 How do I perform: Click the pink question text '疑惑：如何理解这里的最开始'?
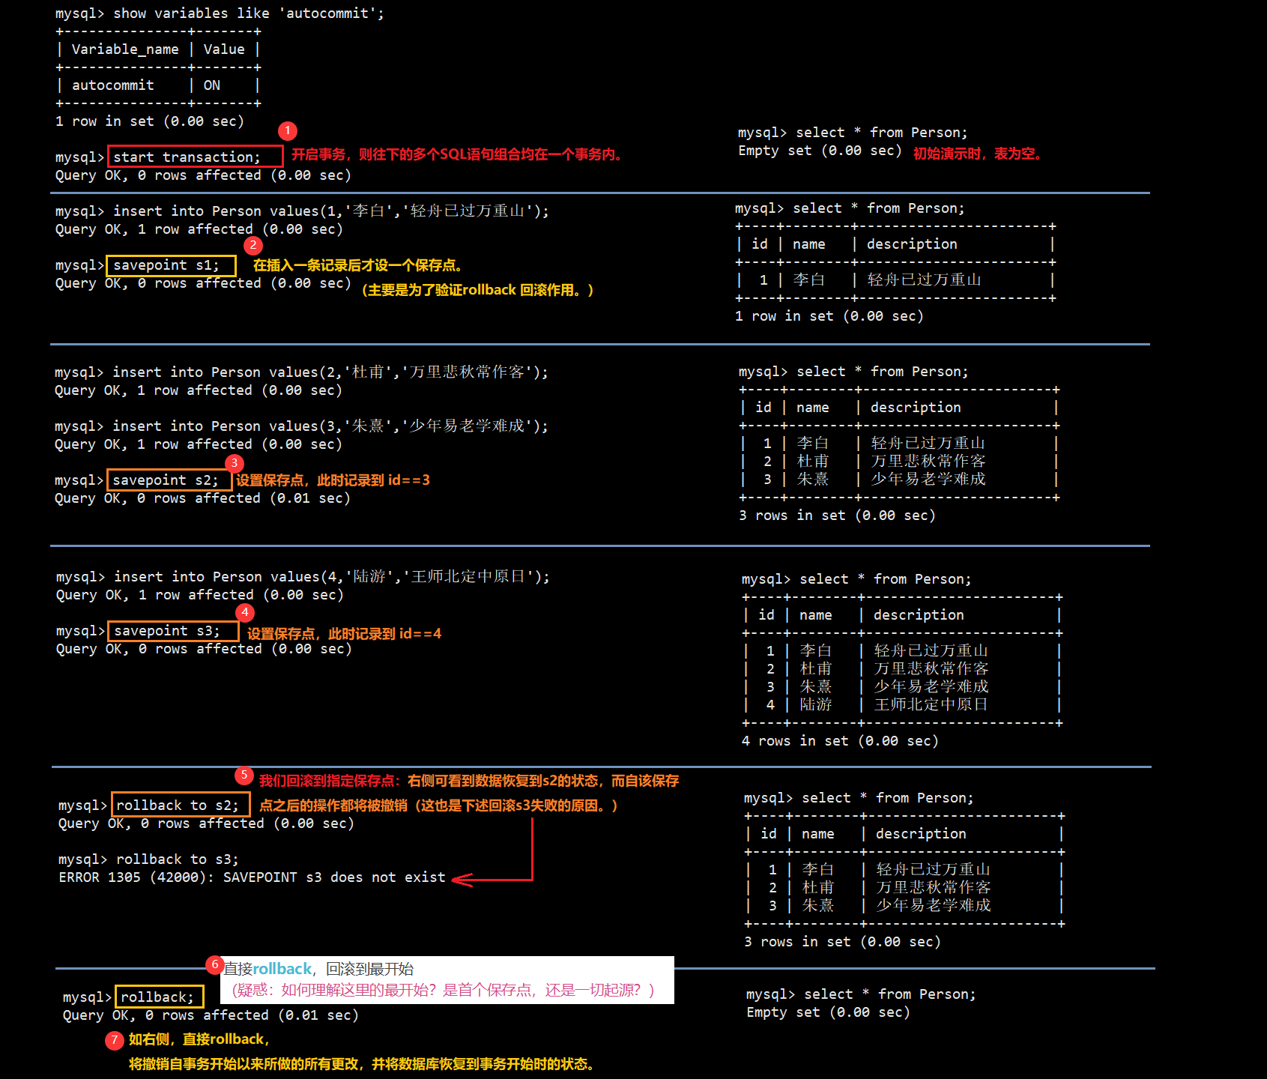pyautogui.click(x=336, y=990)
